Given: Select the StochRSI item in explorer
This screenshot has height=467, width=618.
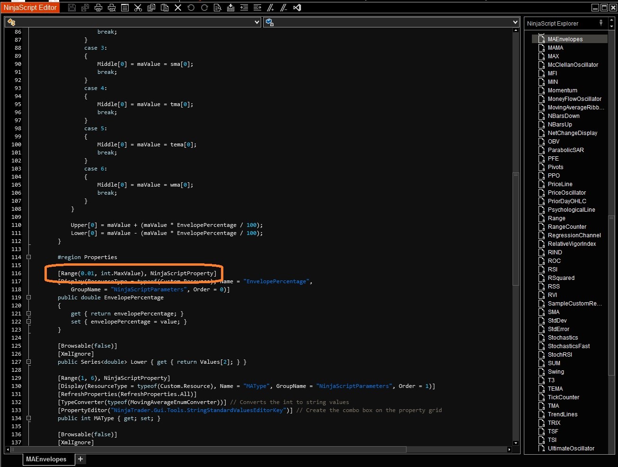Looking at the screenshot, I should click(560, 355).
